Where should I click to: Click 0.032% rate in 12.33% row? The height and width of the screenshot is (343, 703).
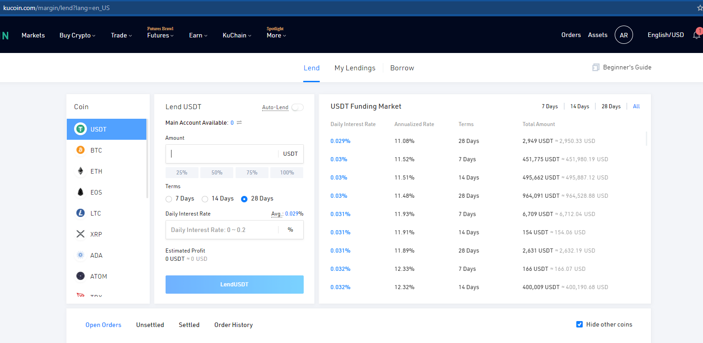coord(340,269)
